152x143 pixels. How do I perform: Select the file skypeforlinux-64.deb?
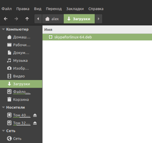click(97, 37)
